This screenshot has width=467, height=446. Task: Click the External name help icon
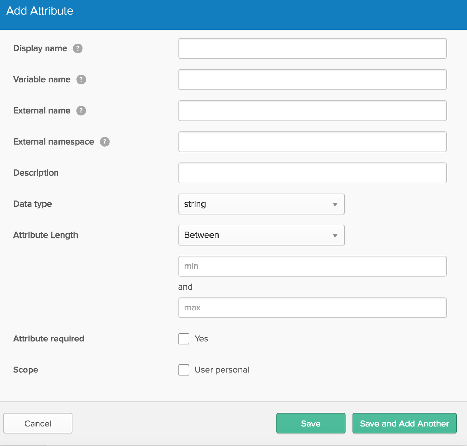pos(81,110)
